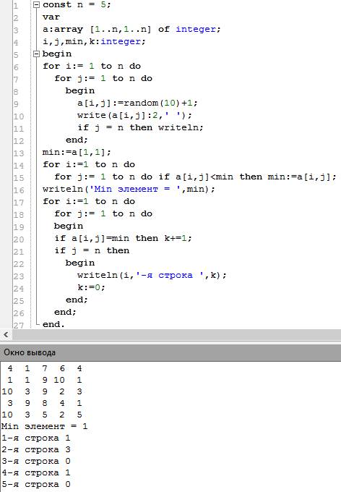Select the output line '2-я строка 3'
The height and width of the screenshot is (492, 341).
point(36,449)
